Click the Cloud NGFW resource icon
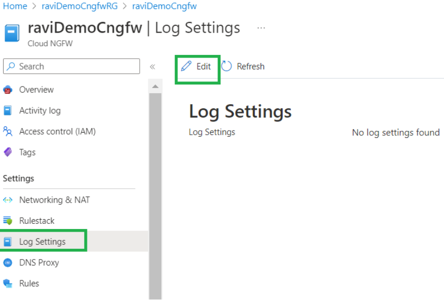444x300 pixels. click(x=12, y=33)
